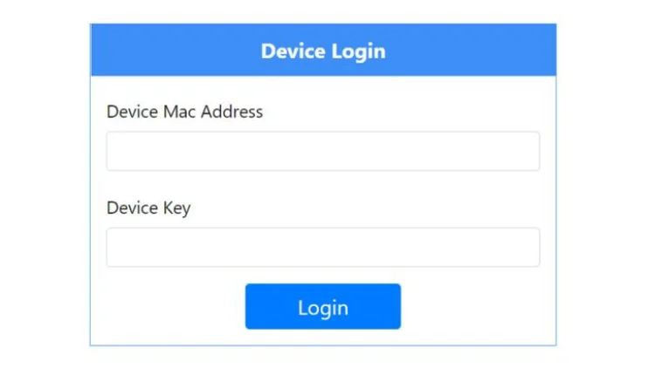This screenshot has height=368, width=655.
Task: Select the key entry field above Login
Action: (x=322, y=248)
